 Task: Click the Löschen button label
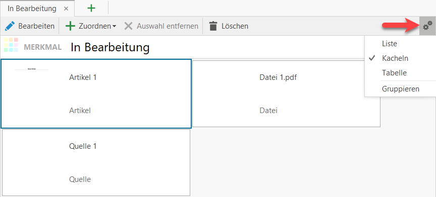(x=235, y=26)
